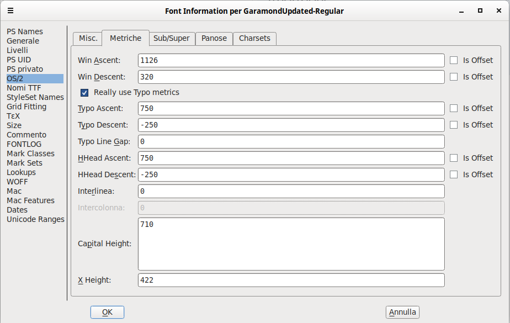The height and width of the screenshot is (323, 510).
Task: Select the Metriche tab
Action: 125,38
